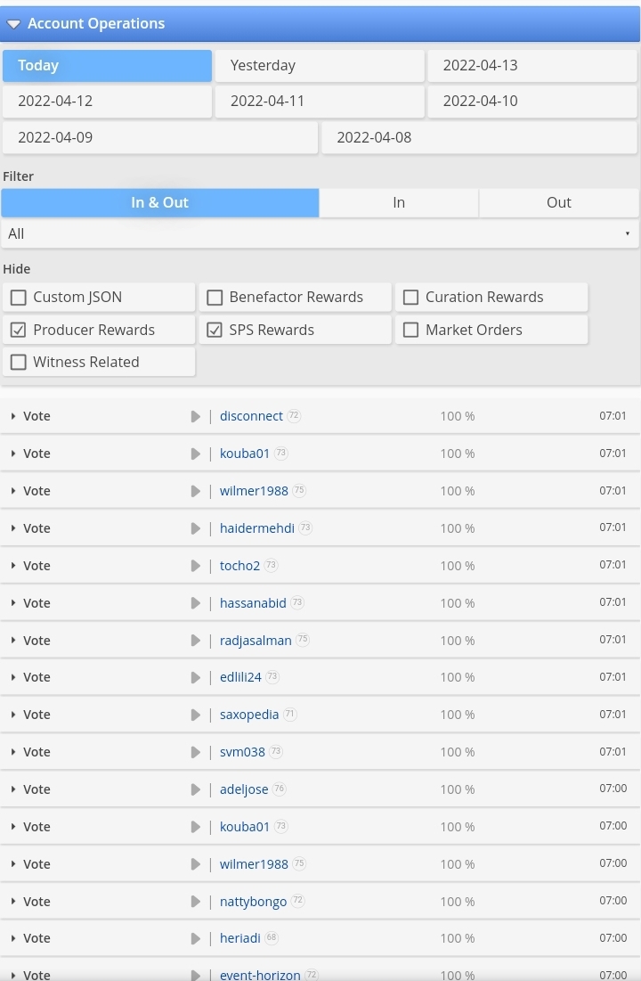Open the edlili24 account link

click(x=240, y=677)
